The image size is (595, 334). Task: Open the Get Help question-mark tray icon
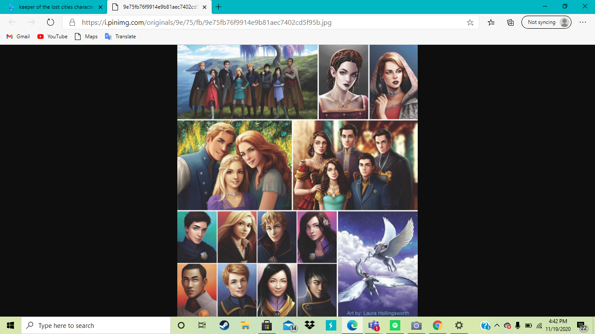[486, 325]
